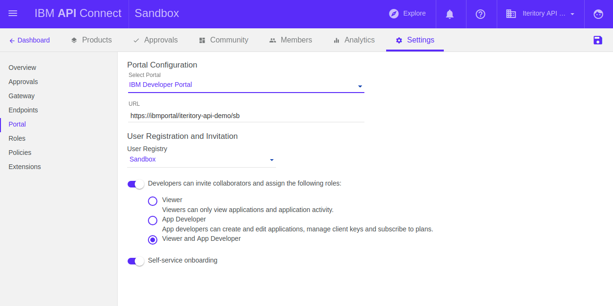
Task: Expand the Iteritory API organization dropdown
Action: tap(572, 14)
